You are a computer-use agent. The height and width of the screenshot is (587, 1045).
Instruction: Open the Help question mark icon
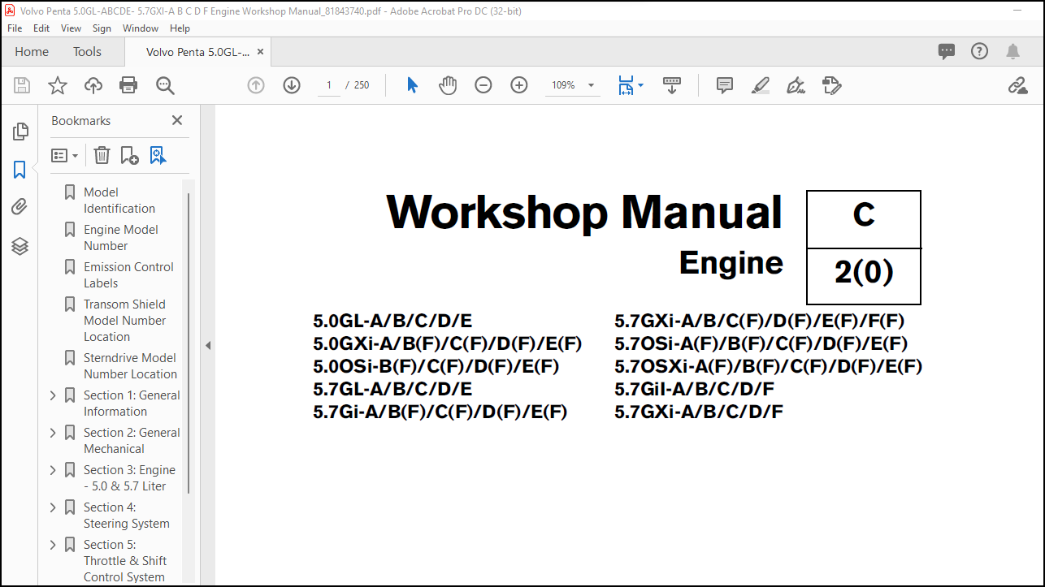pyautogui.click(x=980, y=51)
